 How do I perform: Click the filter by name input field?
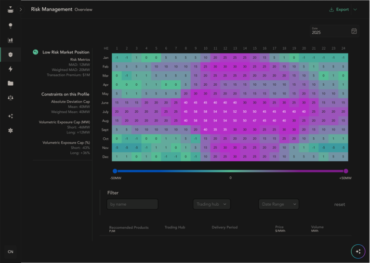tap(132, 204)
